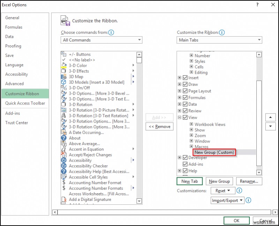
Task: Select the Accounting Number Format icon
Action: 65,183
